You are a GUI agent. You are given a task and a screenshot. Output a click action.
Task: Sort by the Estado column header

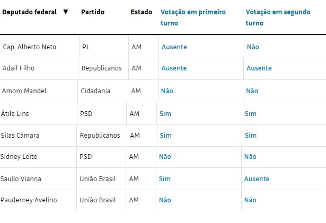point(142,12)
